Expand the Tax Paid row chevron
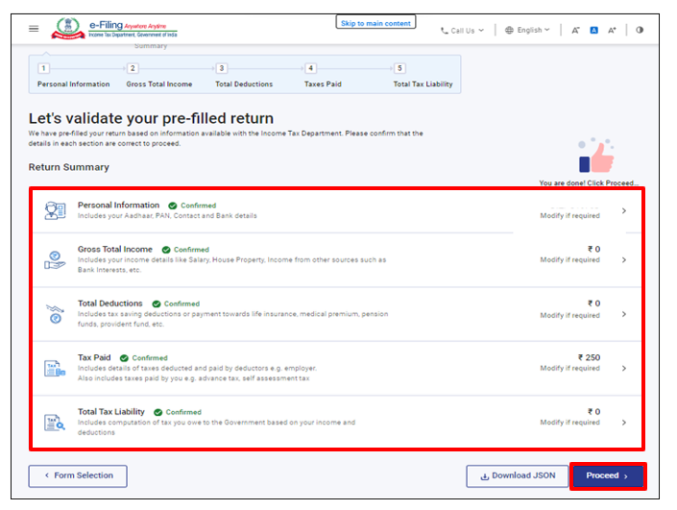 click(624, 368)
